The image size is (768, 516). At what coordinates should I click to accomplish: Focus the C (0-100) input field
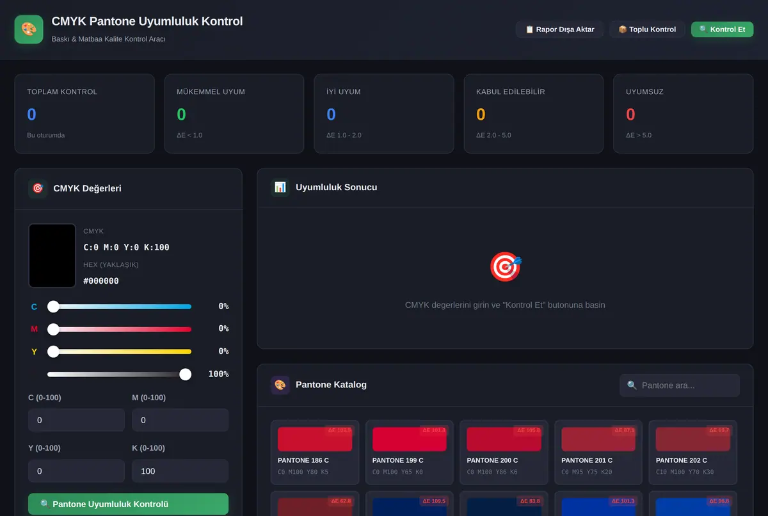[x=76, y=420]
